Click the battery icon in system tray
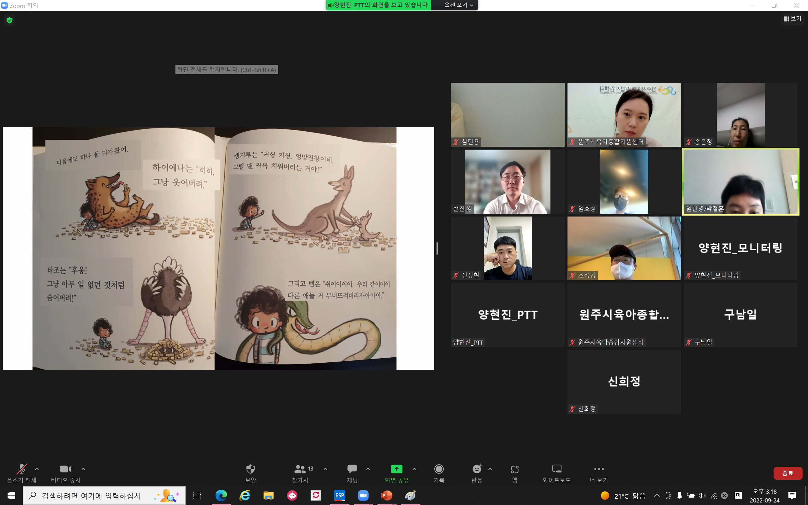Viewport: 808px width, 505px height. click(x=691, y=496)
